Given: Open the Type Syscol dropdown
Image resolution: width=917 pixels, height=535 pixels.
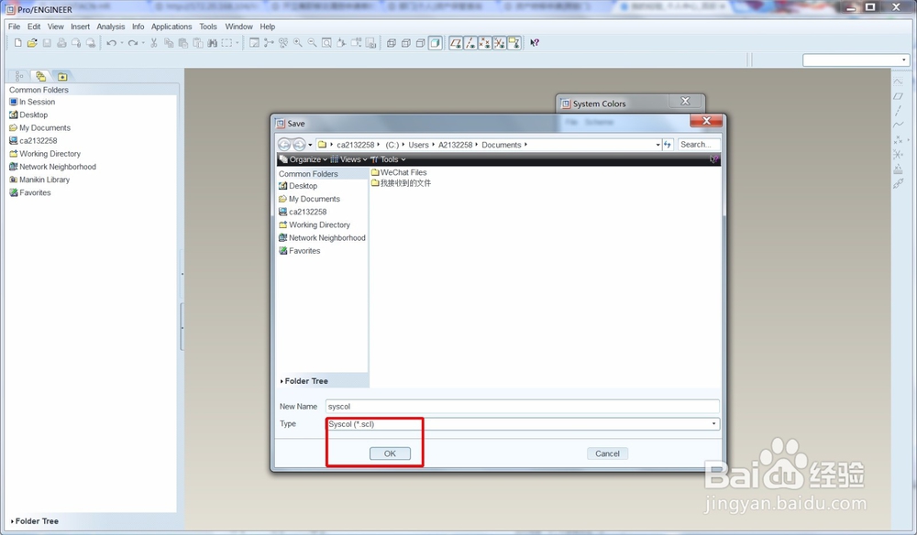Looking at the screenshot, I should pyautogui.click(x=713, y=424).
